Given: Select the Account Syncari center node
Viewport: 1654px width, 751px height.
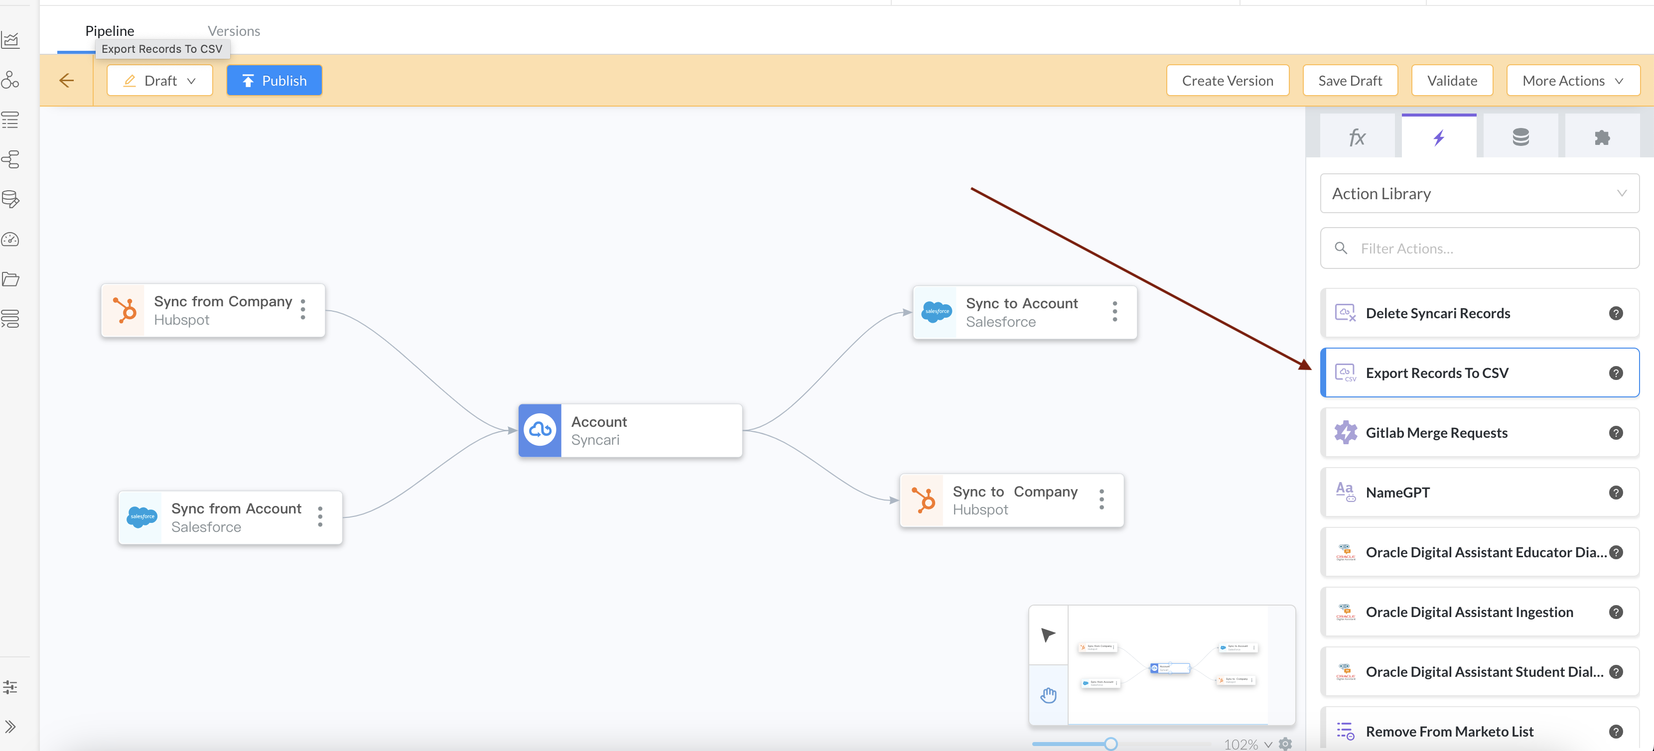Looking at the screenshot, I should [x=630, y=431].
